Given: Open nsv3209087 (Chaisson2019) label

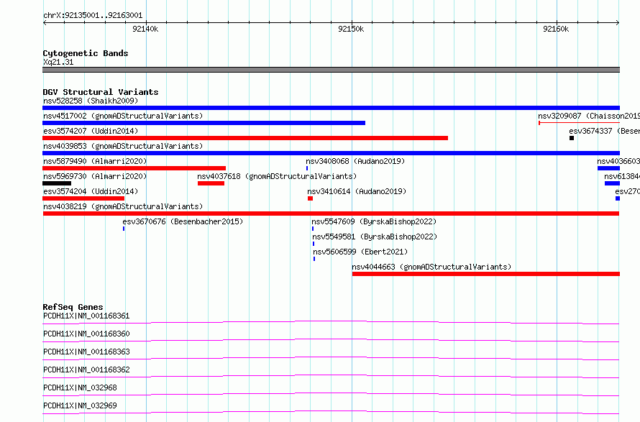Looking at the screenshot, I should pyautogui.click(x=589, y=116).
